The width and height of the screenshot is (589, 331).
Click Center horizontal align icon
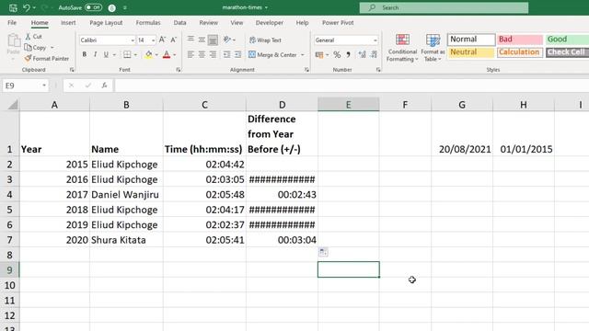202,55
